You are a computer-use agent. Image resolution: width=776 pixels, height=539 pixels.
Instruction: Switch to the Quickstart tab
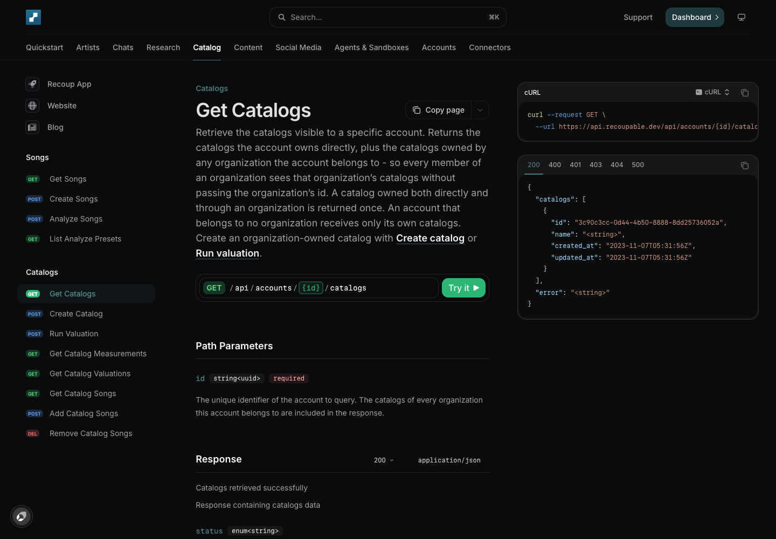(x=44, y=47)
